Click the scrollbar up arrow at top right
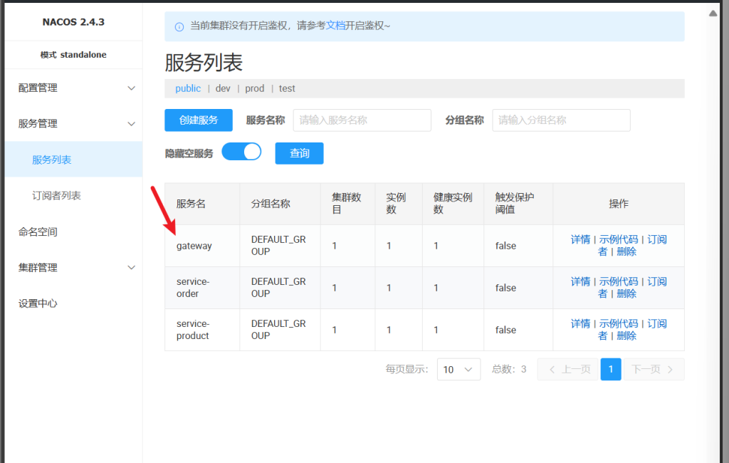729x463 pixels. pos(713,13)
